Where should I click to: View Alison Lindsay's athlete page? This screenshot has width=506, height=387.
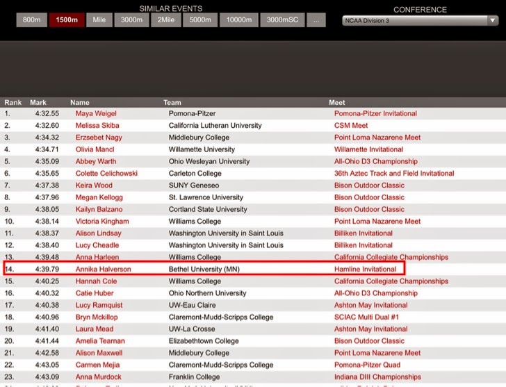[x=99, y=233]
